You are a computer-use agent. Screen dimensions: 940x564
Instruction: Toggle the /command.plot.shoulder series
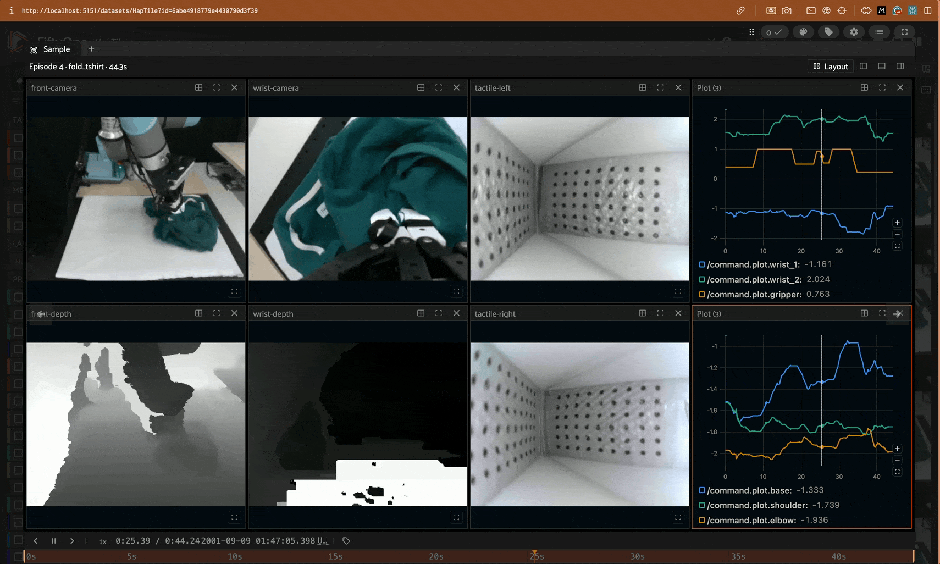tap(702, 505)
